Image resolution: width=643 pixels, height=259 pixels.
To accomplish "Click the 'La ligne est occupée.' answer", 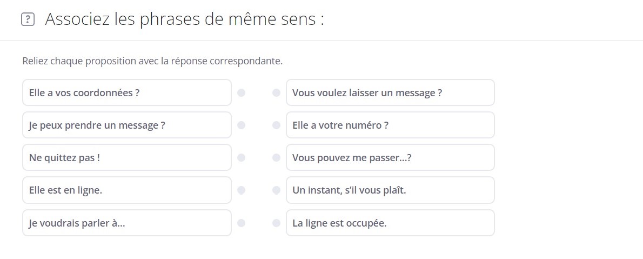I will click(x=390, y=222).
